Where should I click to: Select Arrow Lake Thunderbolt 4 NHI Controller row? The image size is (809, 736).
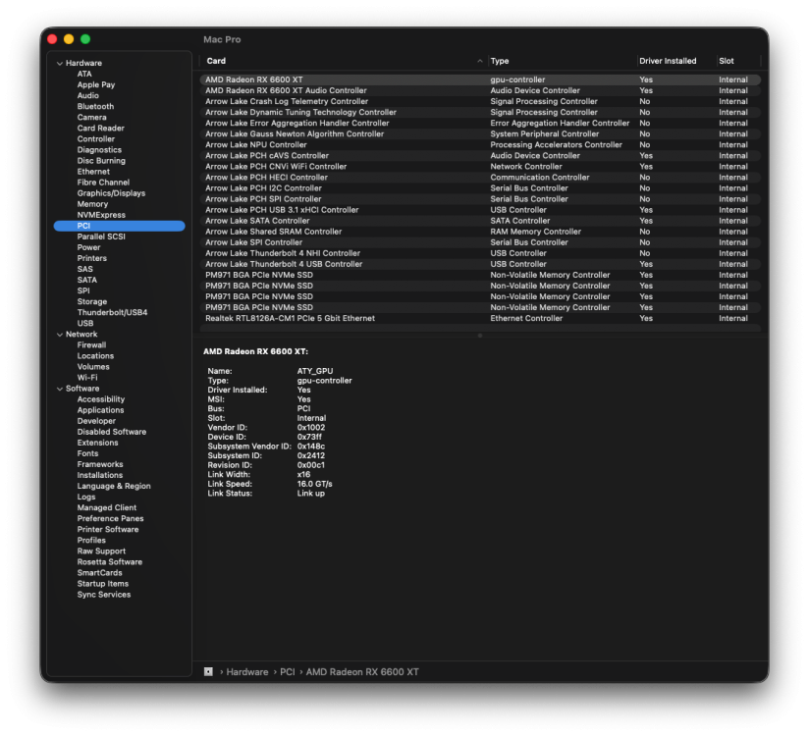pos(480,253)
